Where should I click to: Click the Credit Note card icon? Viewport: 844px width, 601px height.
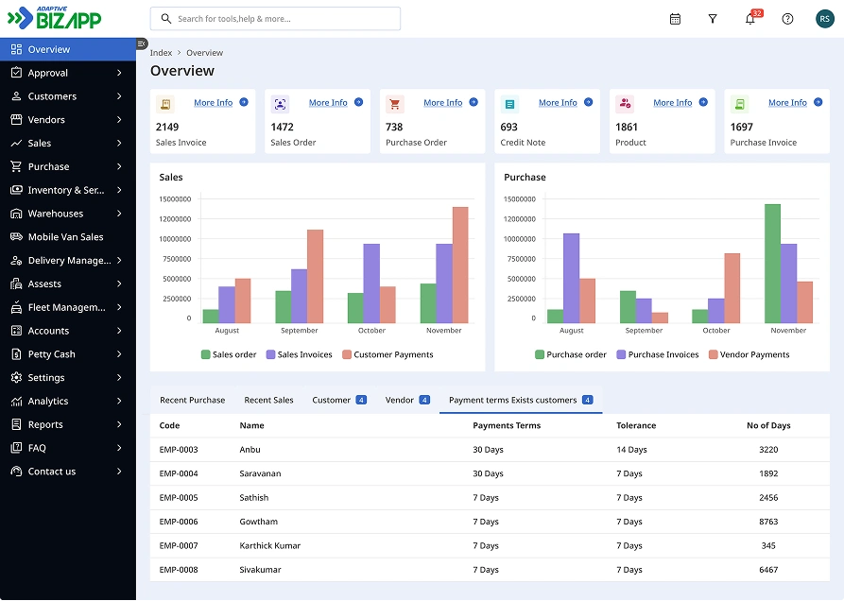(x=509, y=105)
